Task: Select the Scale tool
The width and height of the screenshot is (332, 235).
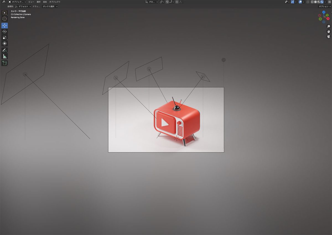Action: (4, 37)
